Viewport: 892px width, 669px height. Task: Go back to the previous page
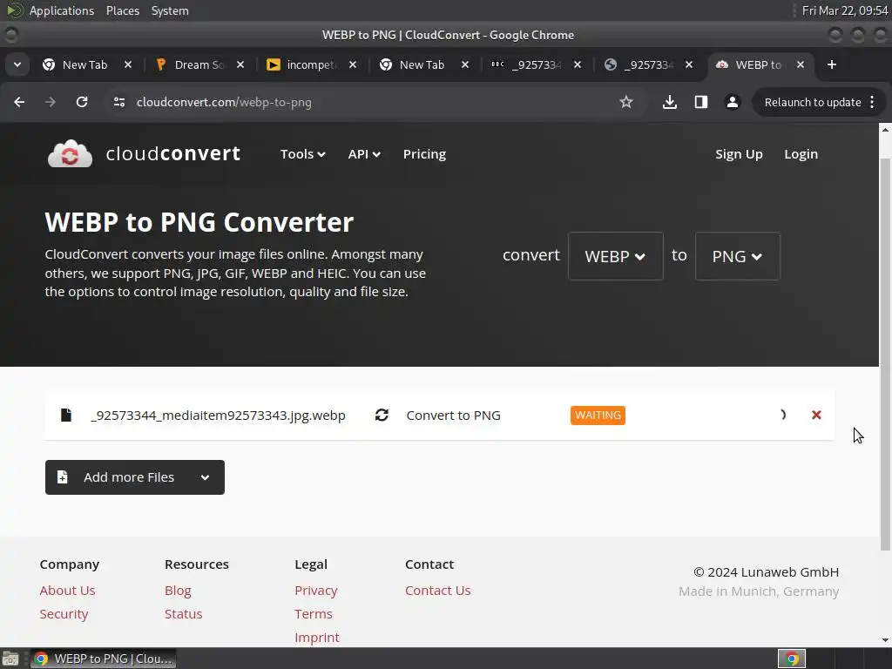coord(19,102)
